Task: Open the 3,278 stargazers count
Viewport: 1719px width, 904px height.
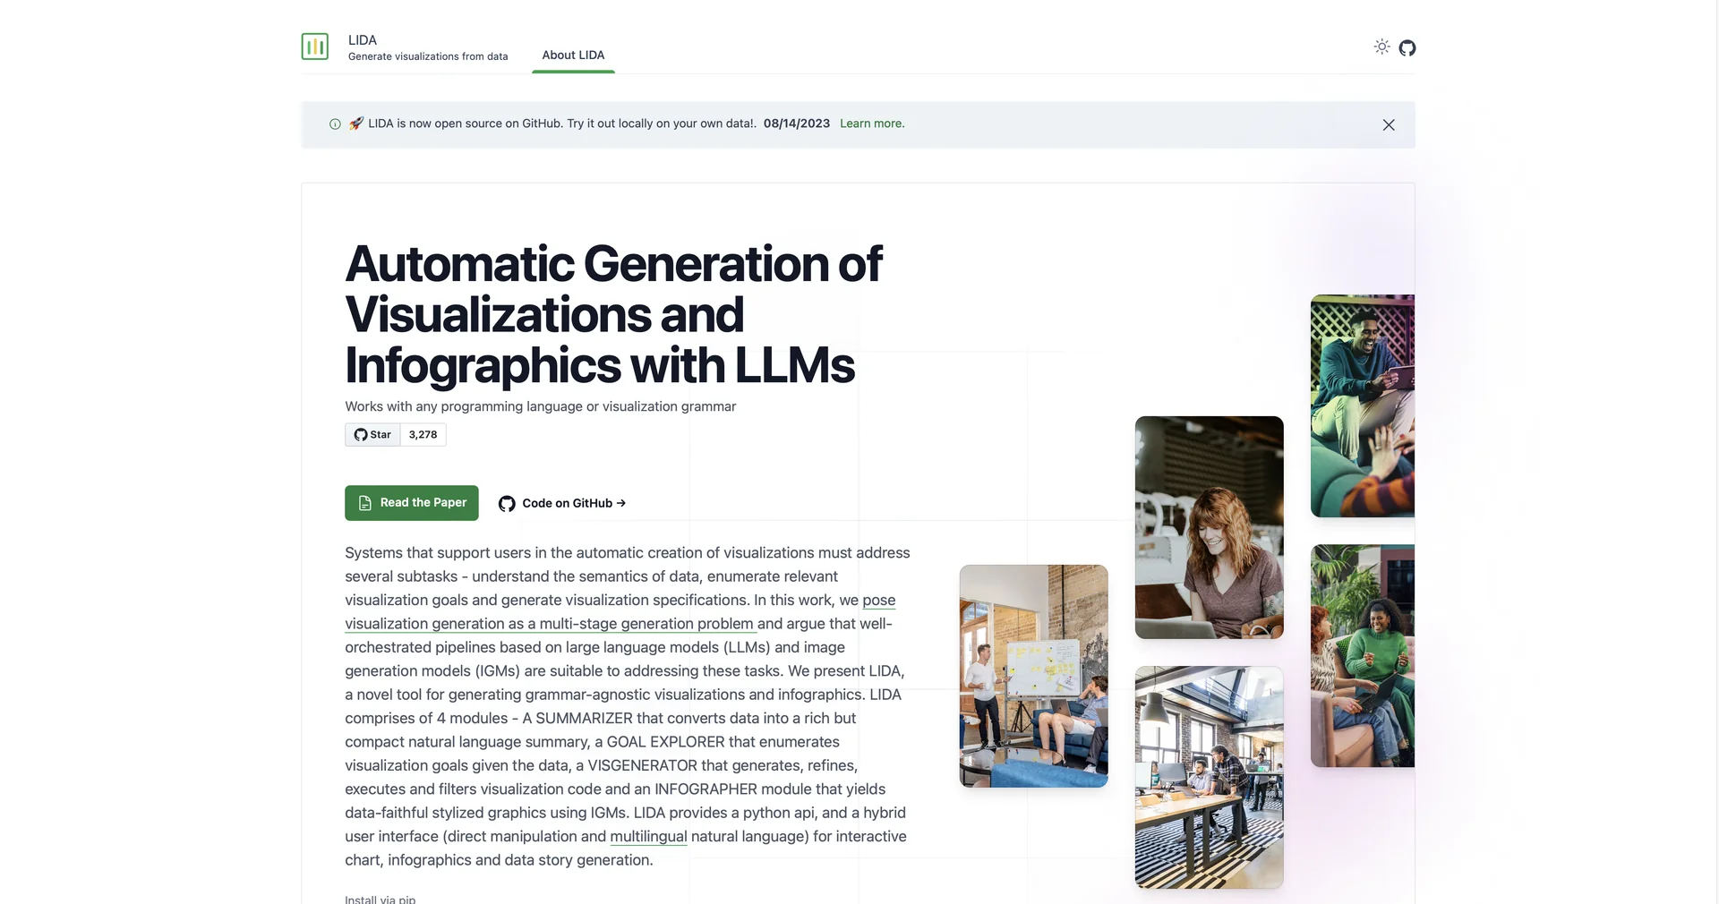Action: coord(423,435)
